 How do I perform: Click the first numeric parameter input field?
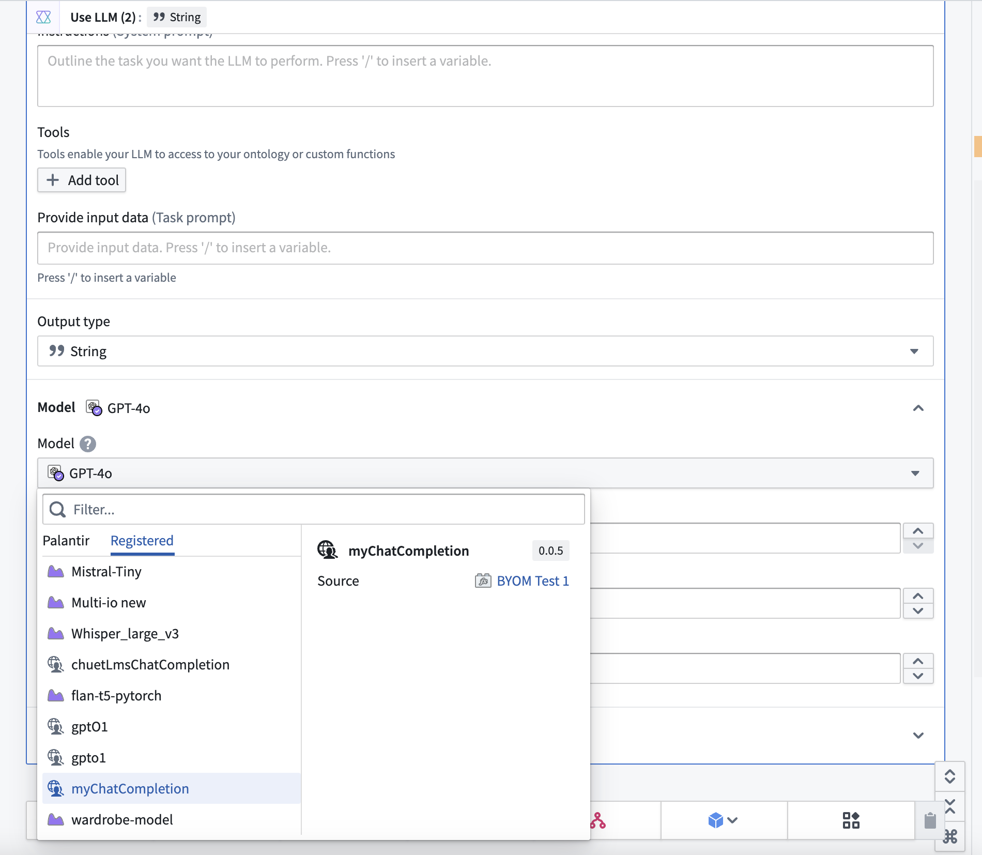coord(745,538)
